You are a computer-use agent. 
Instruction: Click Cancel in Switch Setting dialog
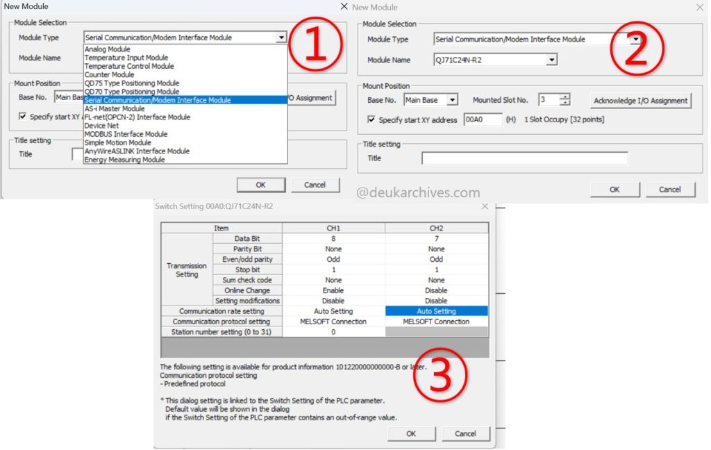[x=465, y=433]
